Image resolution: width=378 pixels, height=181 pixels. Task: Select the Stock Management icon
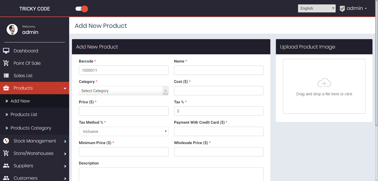(x=6, y=141)
